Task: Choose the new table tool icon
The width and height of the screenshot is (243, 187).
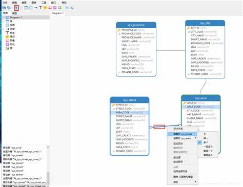Action: 26,8
